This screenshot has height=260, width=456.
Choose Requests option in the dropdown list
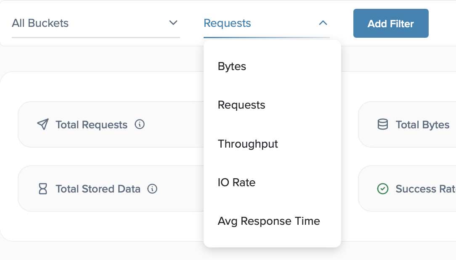click(241, 105)
